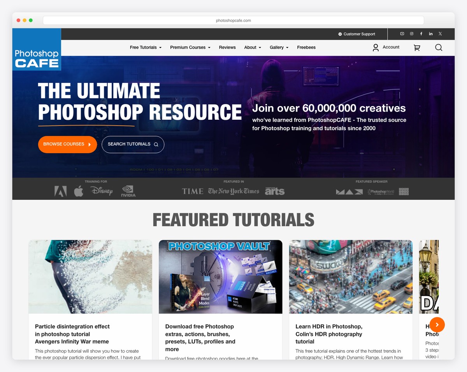Open Learn HDR in Photoshop title

click(329, 334)
